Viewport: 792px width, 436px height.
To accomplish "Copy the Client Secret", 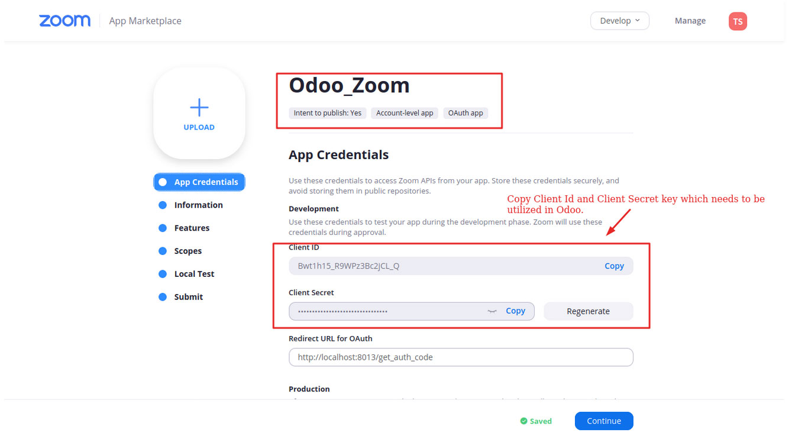I will point(515,311).
